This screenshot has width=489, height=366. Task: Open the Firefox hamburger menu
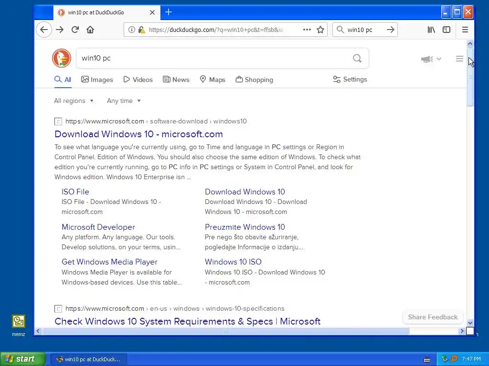465,30
